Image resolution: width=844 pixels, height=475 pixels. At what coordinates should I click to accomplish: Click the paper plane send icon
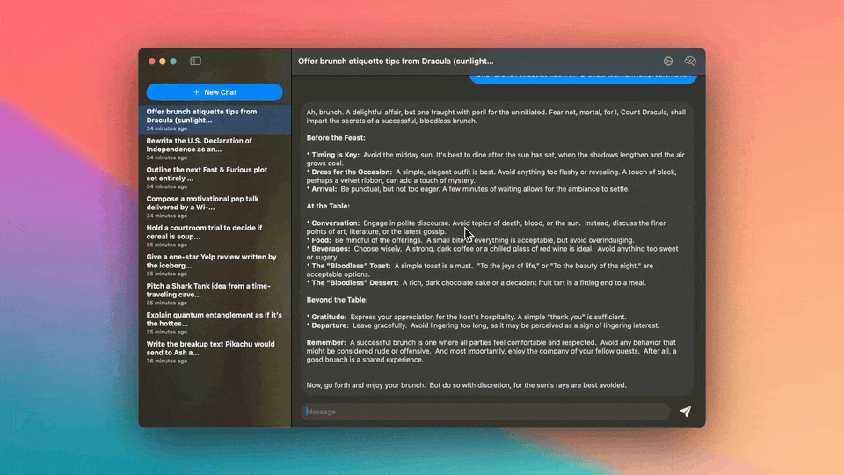click(x=686, y=412)
